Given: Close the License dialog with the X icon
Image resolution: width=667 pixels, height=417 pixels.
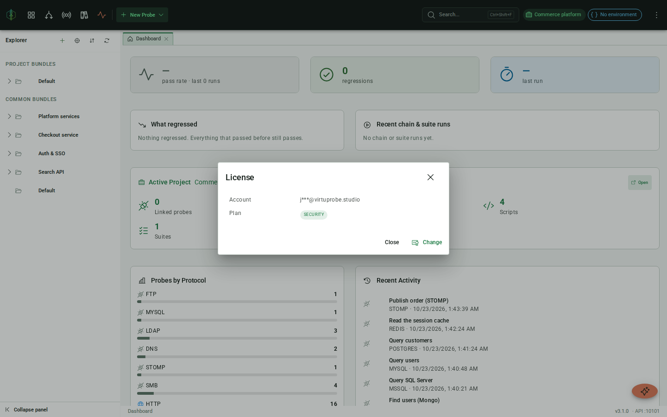Looking at the screenshot, I should (x=430, y=177).
